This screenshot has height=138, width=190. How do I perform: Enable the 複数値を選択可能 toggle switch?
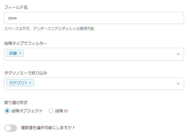click(x=11, y=128)
